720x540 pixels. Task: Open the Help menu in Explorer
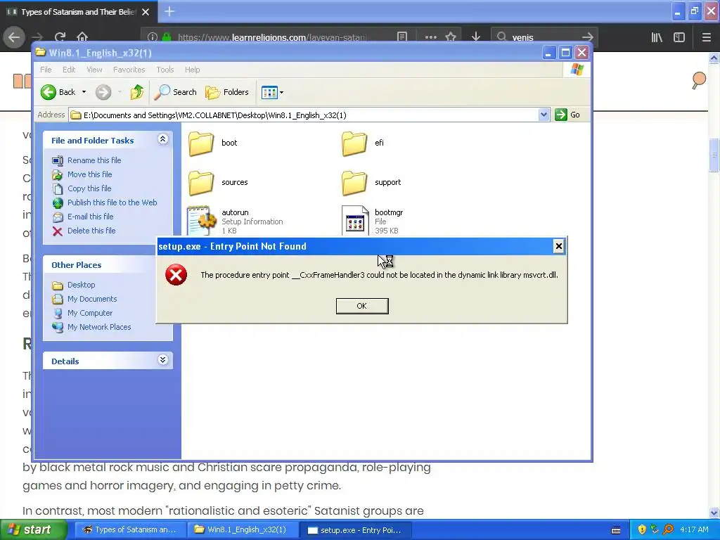tap(193, 70)
